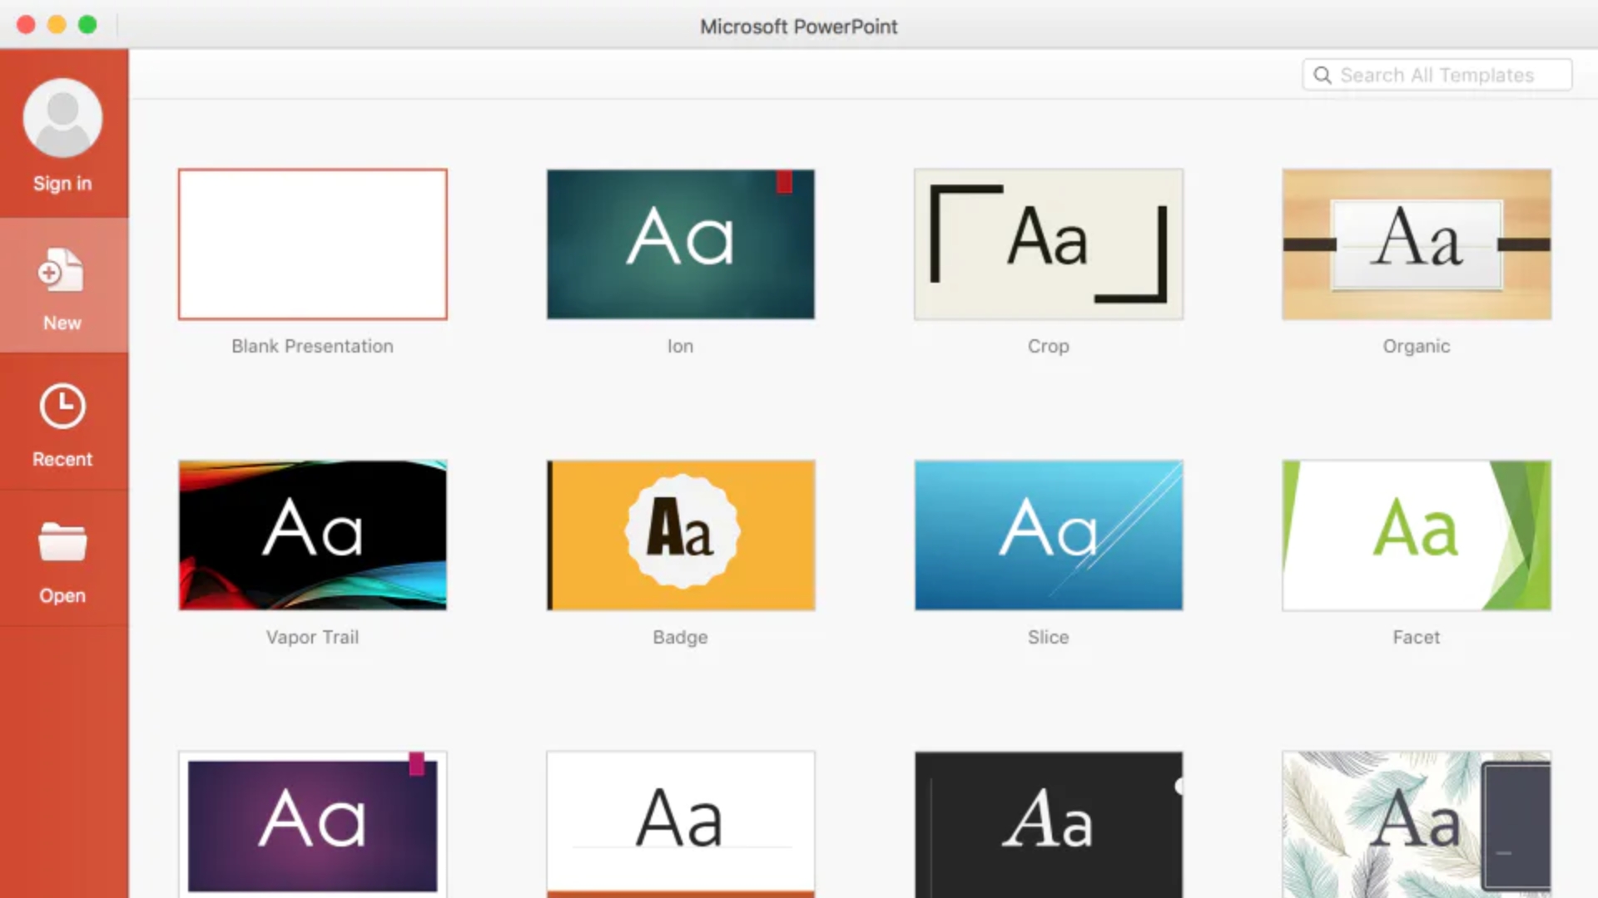Select the Badge template thumbnail
Image resolution: width=1598 pixels, height=898 pixels.
(681, 534)
